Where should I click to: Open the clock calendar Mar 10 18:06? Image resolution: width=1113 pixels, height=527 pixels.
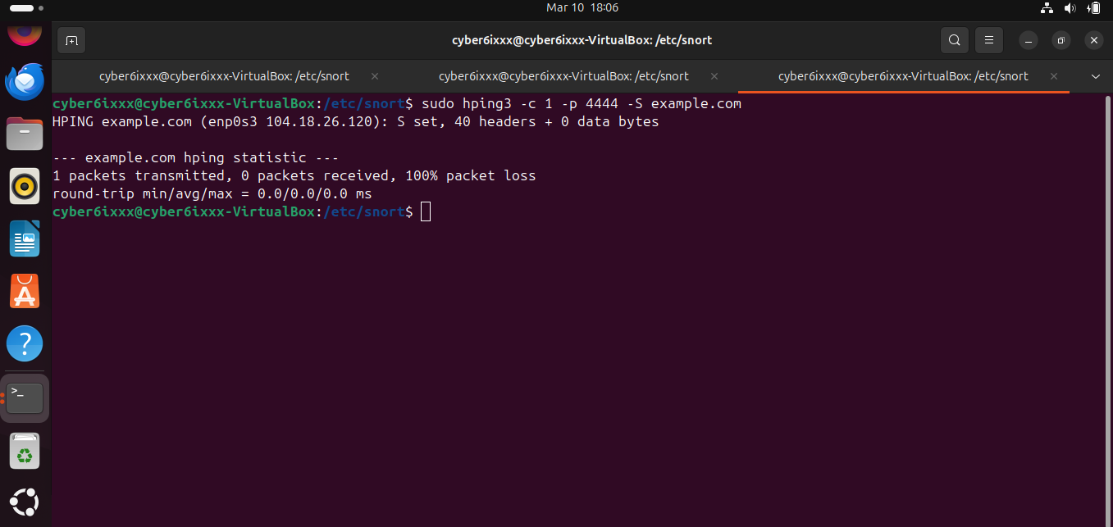coord(582,7)
